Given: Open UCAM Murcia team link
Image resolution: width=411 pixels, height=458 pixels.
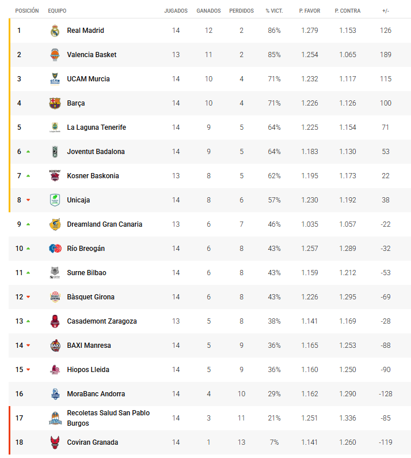Looking at the screenshot, I should [88, 79].
